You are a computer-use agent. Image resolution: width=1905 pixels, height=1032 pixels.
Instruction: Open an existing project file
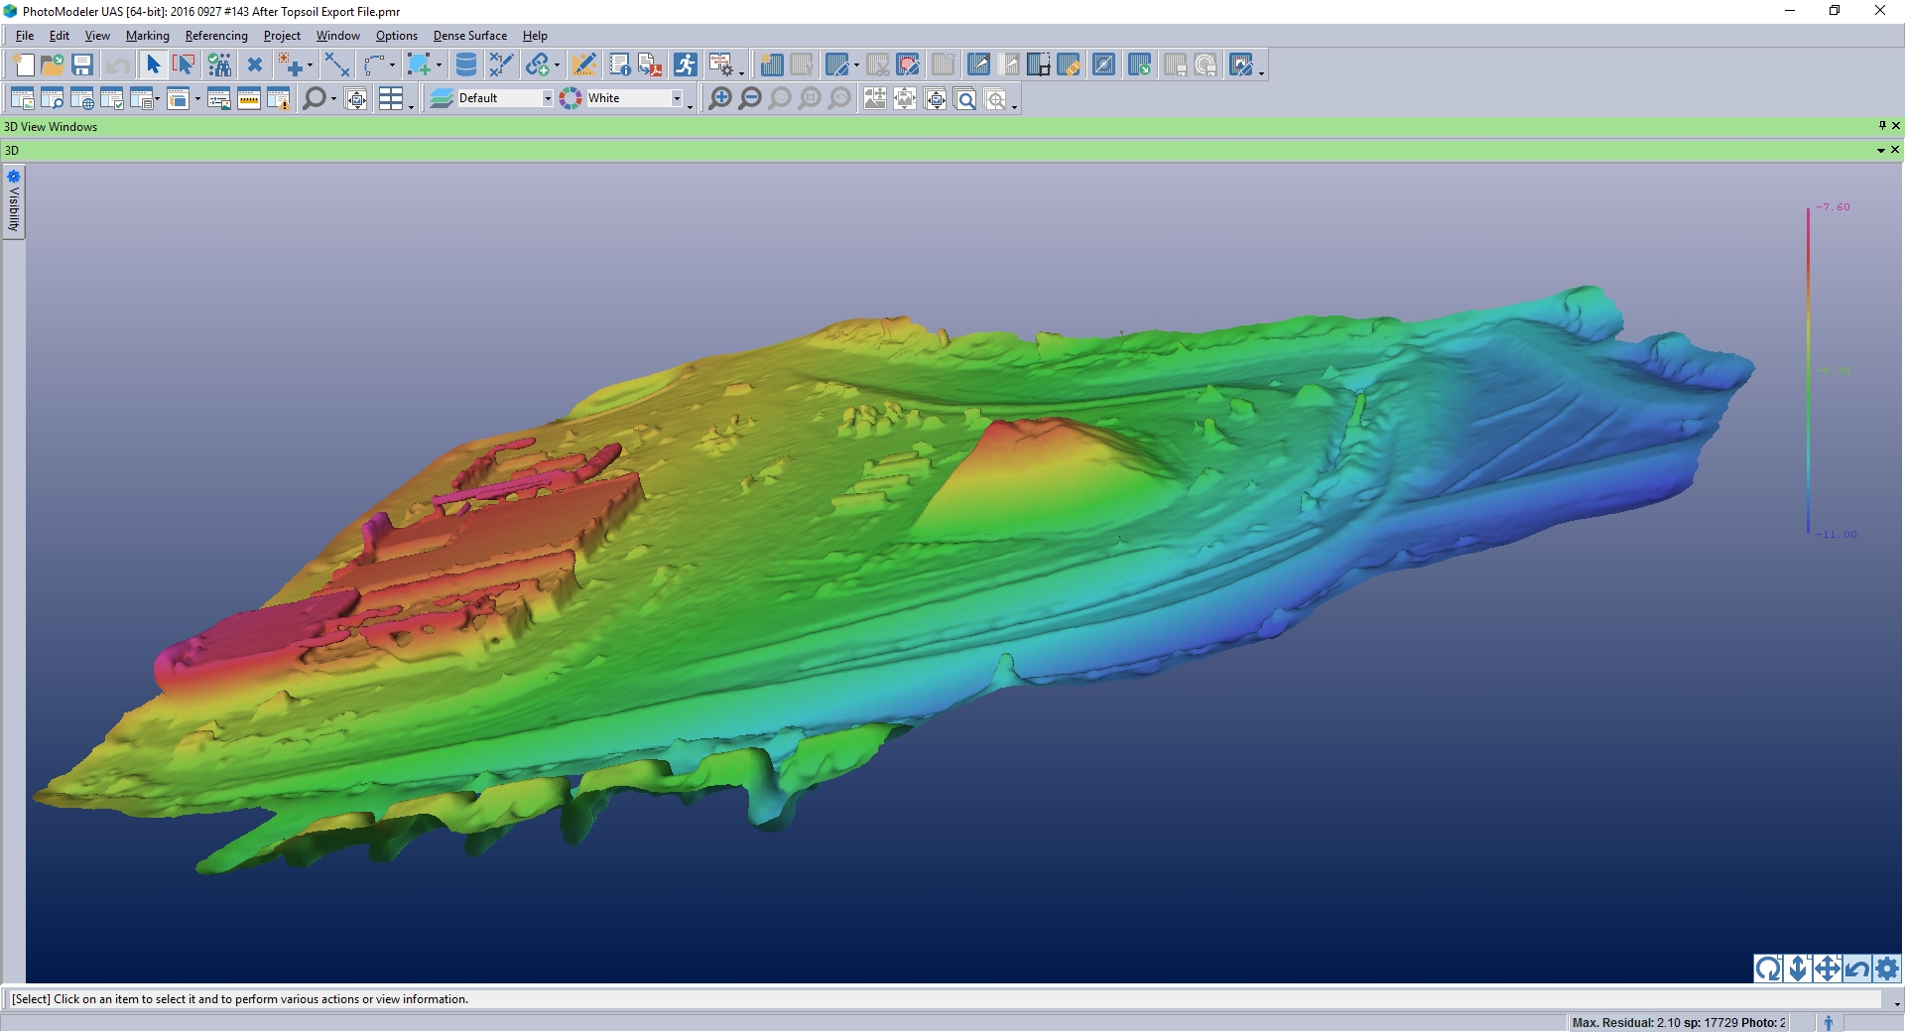coord(52,64)
